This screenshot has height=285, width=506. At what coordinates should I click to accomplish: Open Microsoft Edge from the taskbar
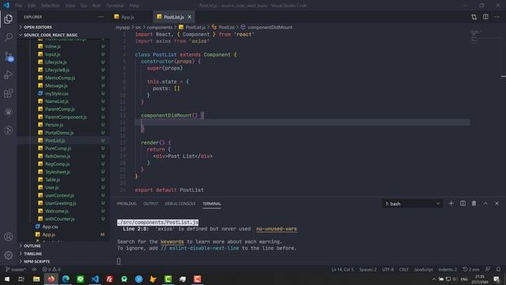66,279
